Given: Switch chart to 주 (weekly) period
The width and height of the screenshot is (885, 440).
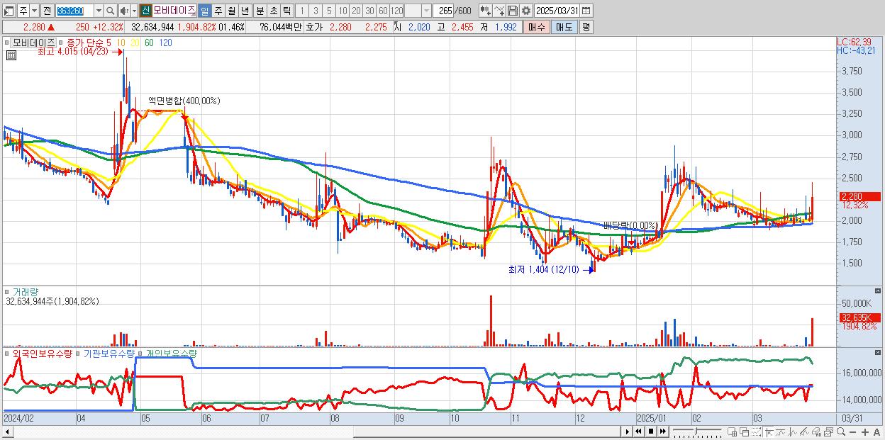Looking at the screenshot, I should click(218, 11).
